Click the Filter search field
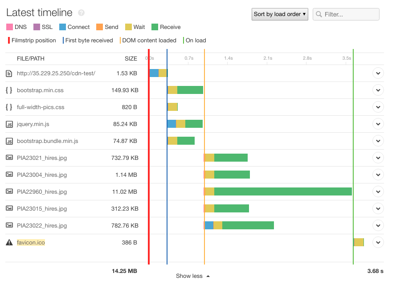 pos(350,14)
